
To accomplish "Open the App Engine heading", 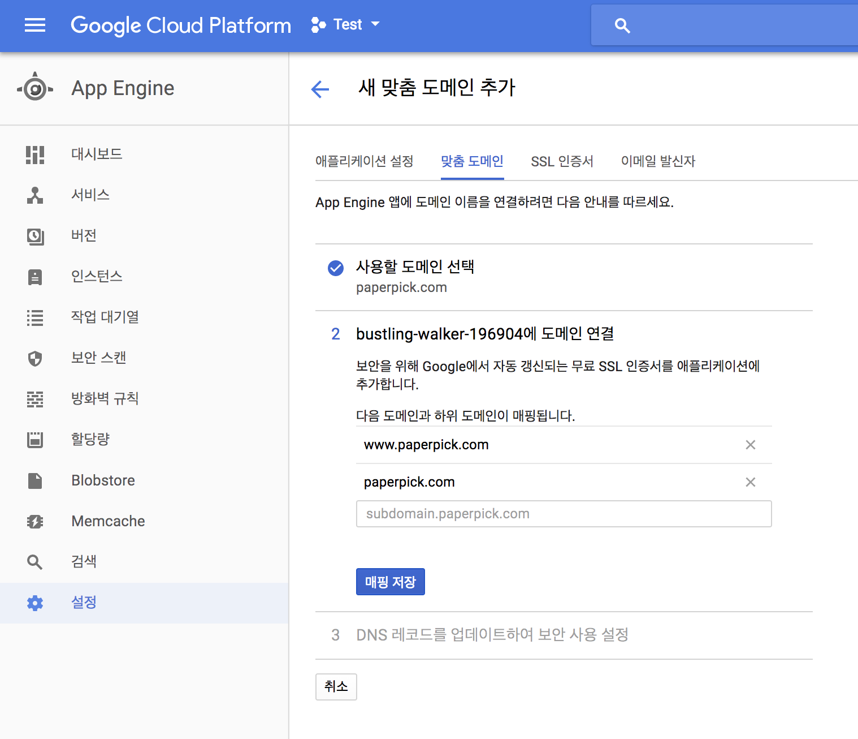I will 123,88.
